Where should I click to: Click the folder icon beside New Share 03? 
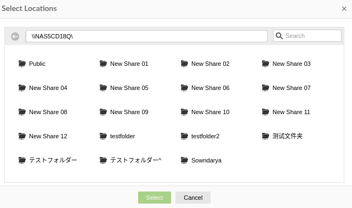pyautogui.click(x=265, y=64)
